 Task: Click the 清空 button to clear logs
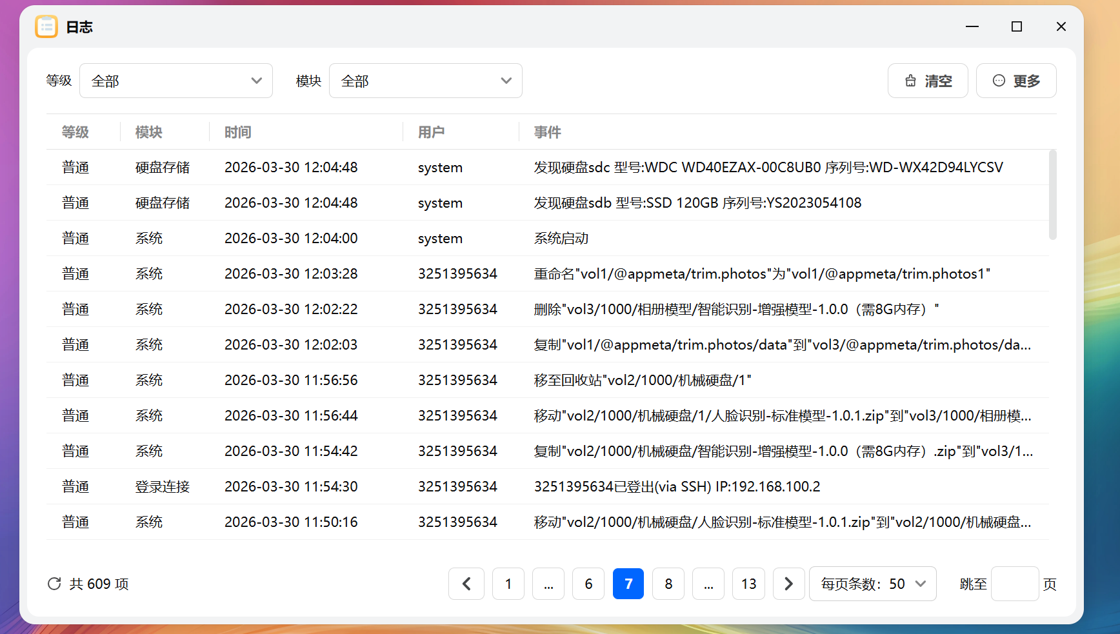click(x=928, y=81)
